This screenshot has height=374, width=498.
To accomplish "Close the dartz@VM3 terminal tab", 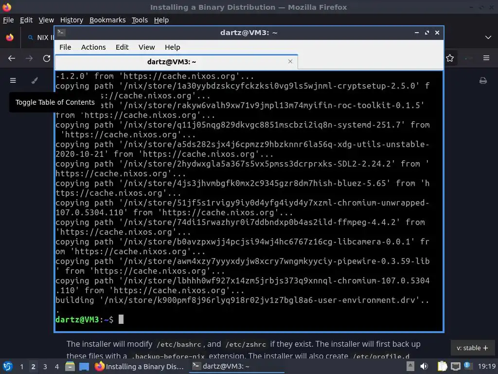I will (290, 61).
